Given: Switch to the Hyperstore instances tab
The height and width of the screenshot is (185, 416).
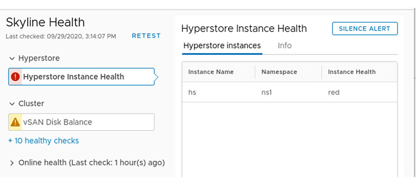Looking at the screenshot, I should [222, 45].
